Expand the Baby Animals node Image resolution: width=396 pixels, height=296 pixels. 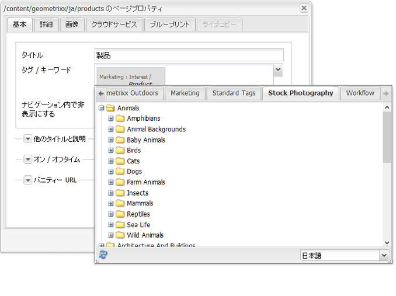pyautogui.click(x=110, y=140)
